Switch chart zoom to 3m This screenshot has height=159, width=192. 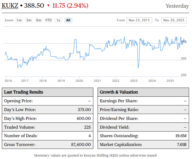(x=29, y=20)
